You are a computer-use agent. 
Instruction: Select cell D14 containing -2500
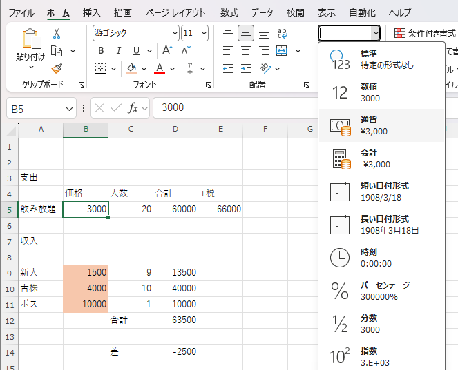point(175,351)
